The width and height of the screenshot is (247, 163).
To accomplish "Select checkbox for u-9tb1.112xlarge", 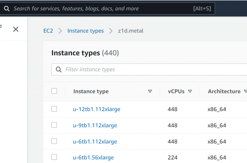I will [x=54, y=125].
